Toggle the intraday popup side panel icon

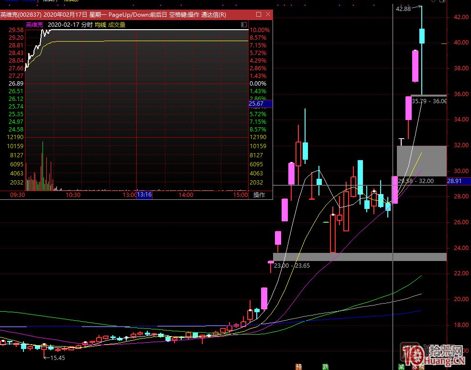pyautogui.click(x=244, y=24)
